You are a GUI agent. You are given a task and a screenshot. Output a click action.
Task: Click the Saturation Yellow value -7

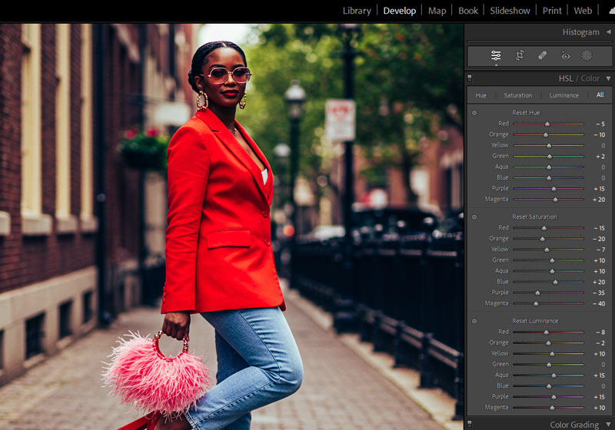coord(600,250)
